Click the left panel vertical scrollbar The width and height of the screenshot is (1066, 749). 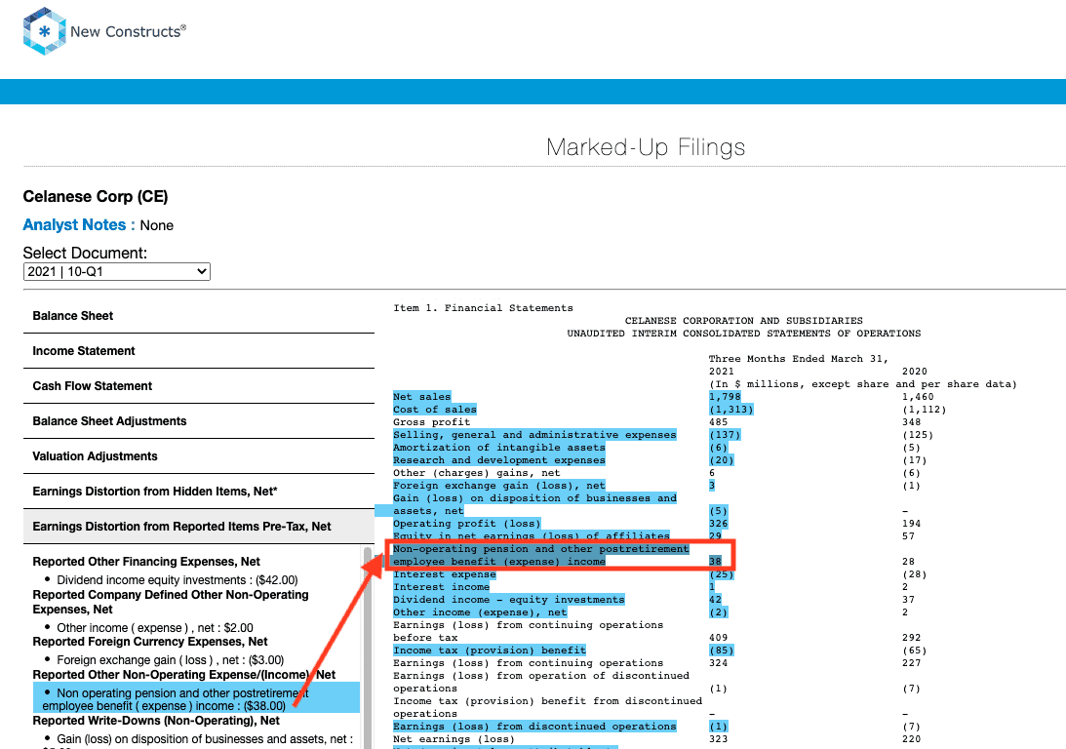click(368, 648)
